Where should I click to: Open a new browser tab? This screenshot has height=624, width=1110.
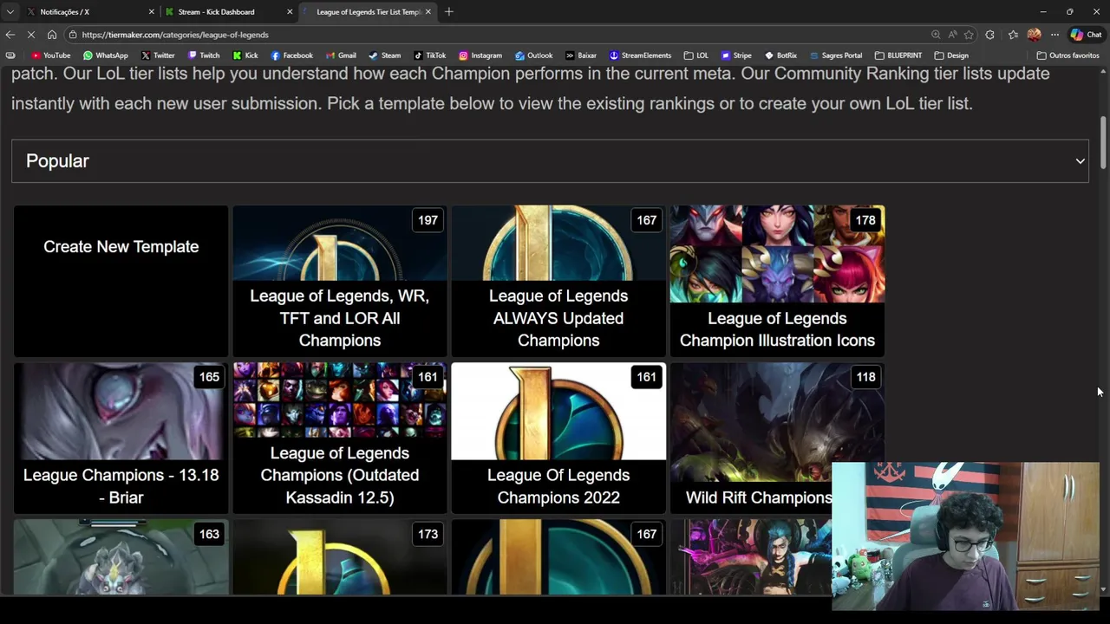[x=449, y=12]
